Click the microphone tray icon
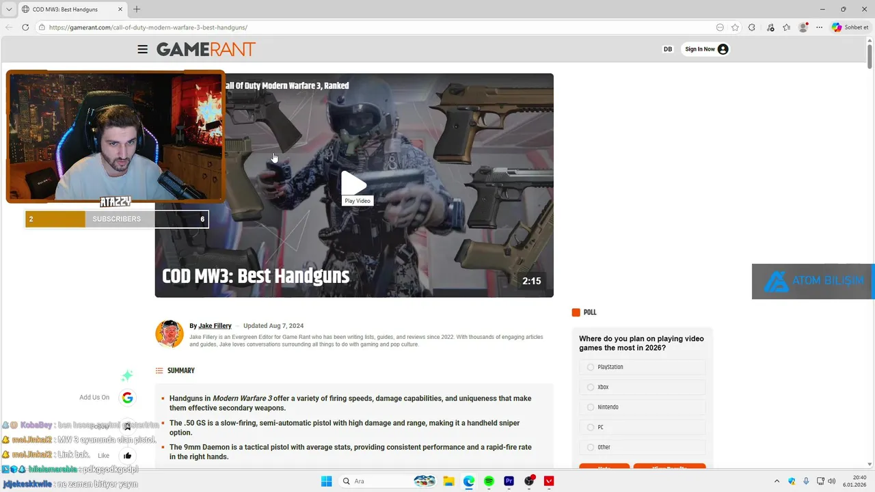 806,481
